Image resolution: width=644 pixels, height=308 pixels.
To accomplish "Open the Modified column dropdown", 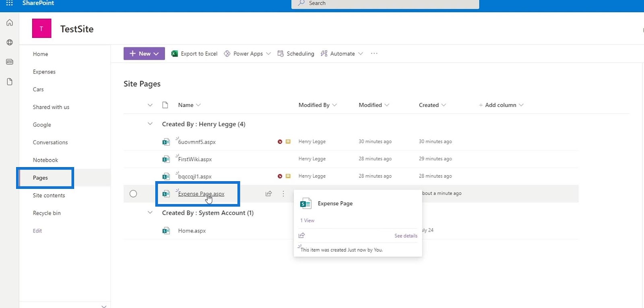I will 387,105.
